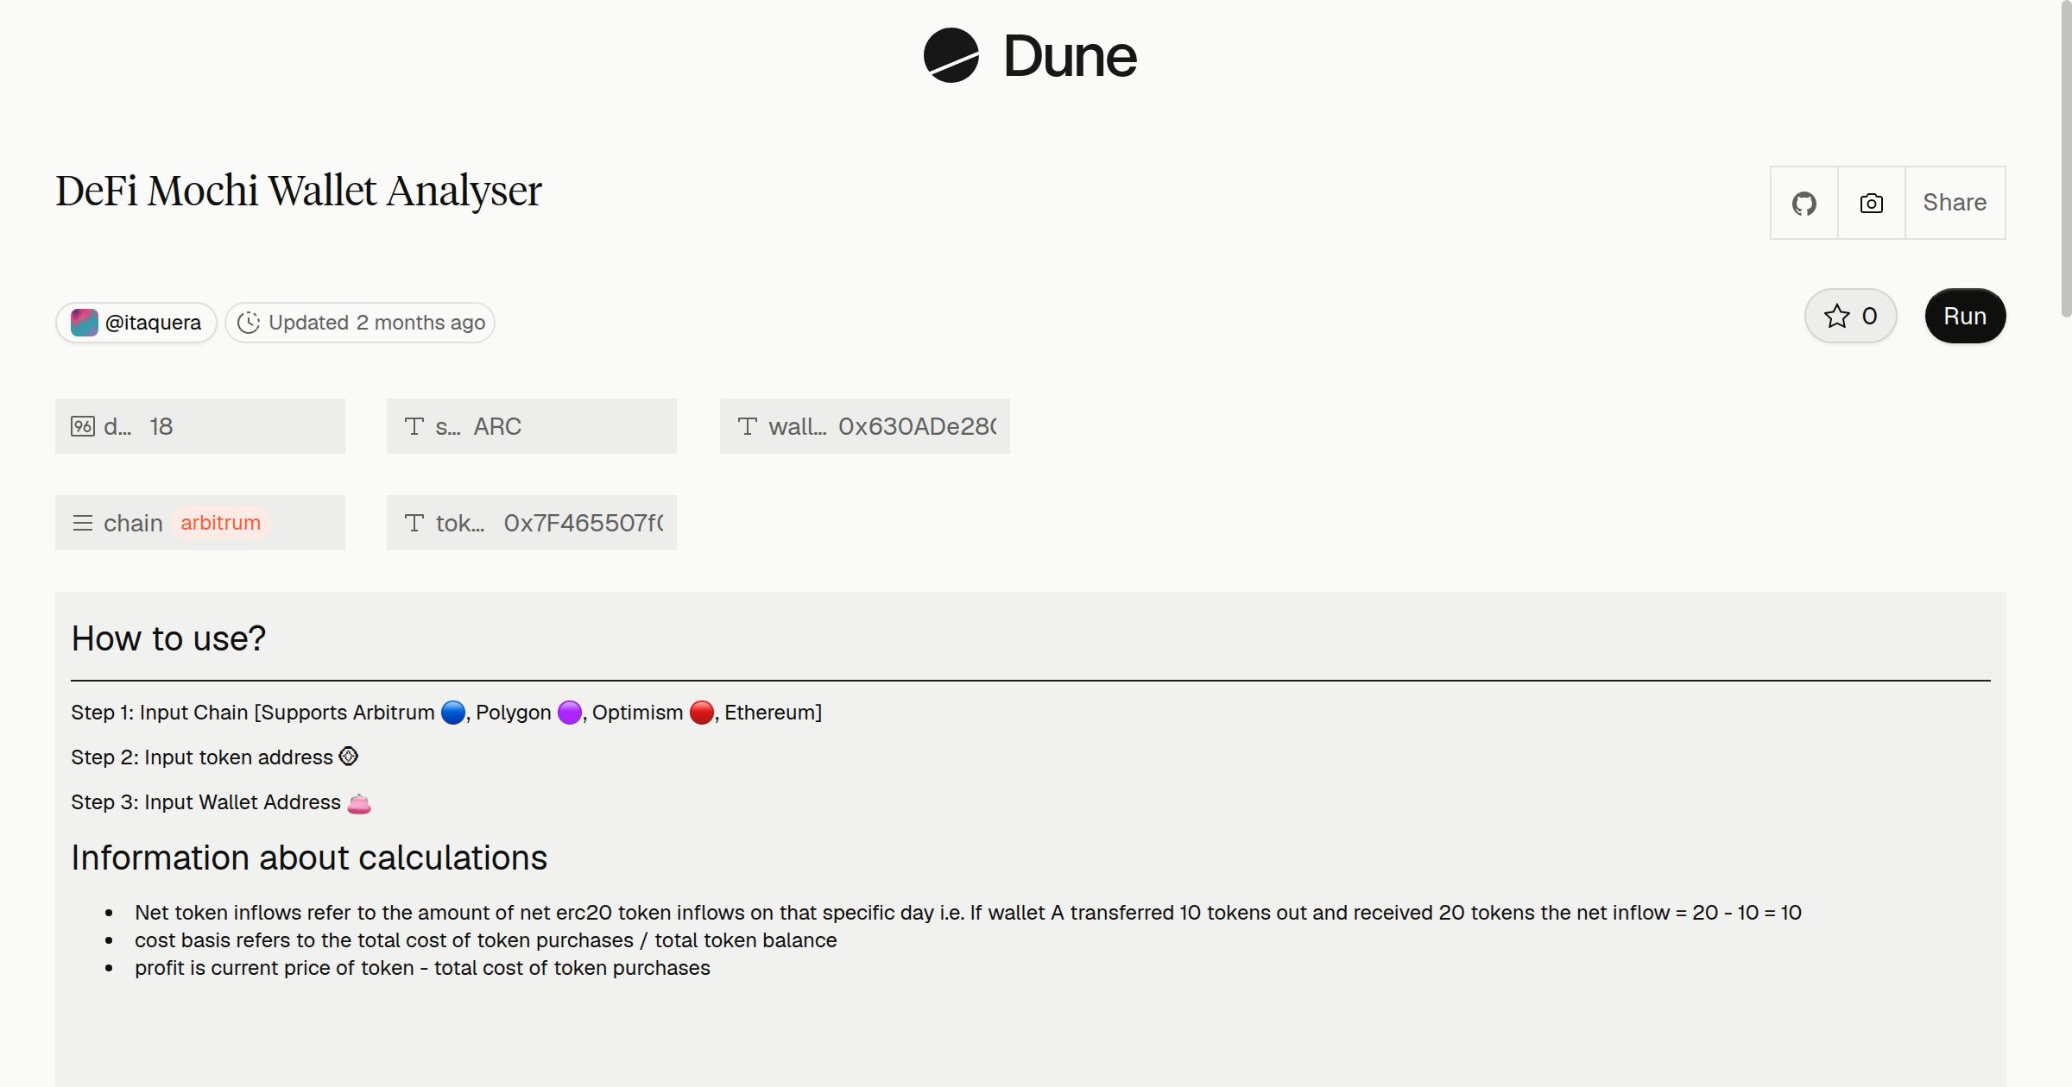This screenshot has width=2072, height=1087.
Task: Edit the token address field 0x7F465507f
Action: (532, 523)
